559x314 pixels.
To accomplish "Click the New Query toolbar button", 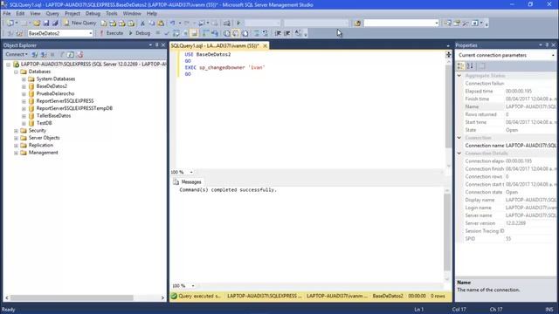I will [79, 23].
